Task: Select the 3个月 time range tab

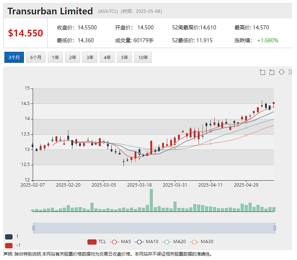Action: click(14, 57)
